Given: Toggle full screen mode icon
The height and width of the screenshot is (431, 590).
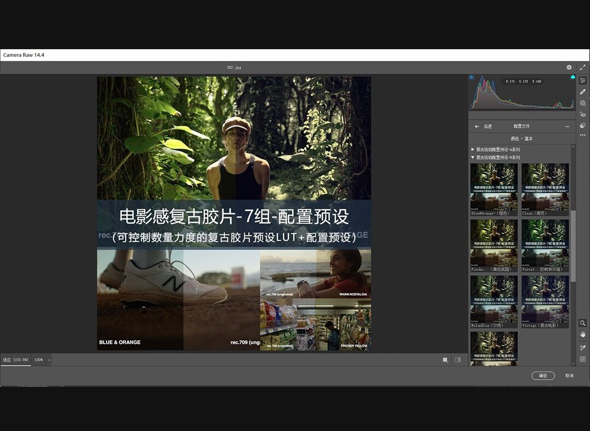Looking at the screenshot, I should coord(582,67).
